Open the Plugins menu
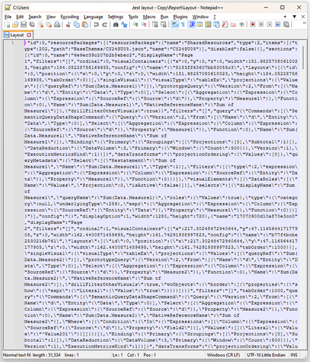Screen dimensions: 310x362 click(x=180, y=17)
